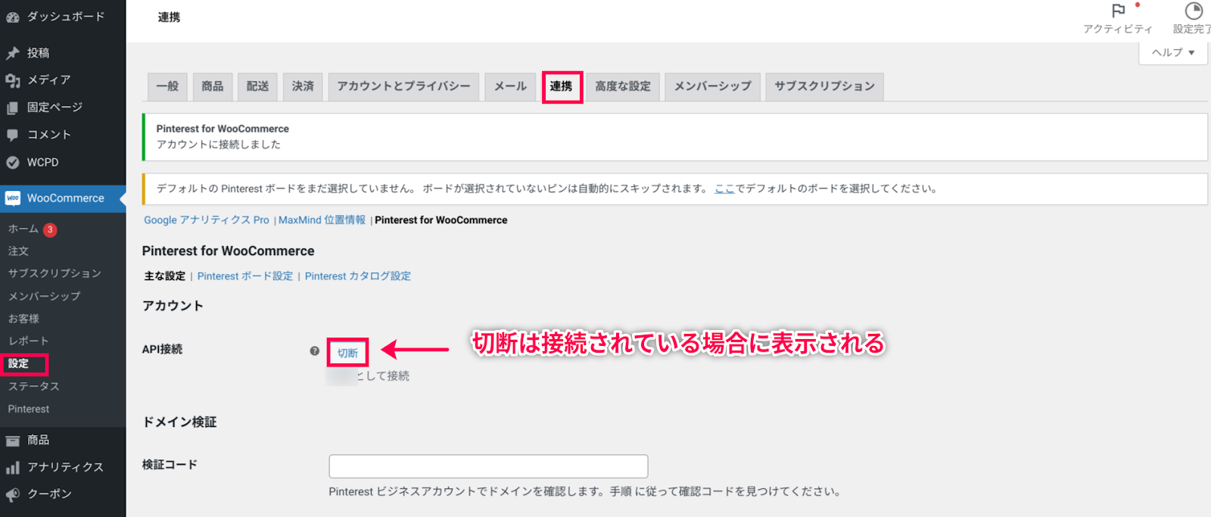Select the 連携 tab
This screenshot has width=1211, height=517.
[562, 86]
